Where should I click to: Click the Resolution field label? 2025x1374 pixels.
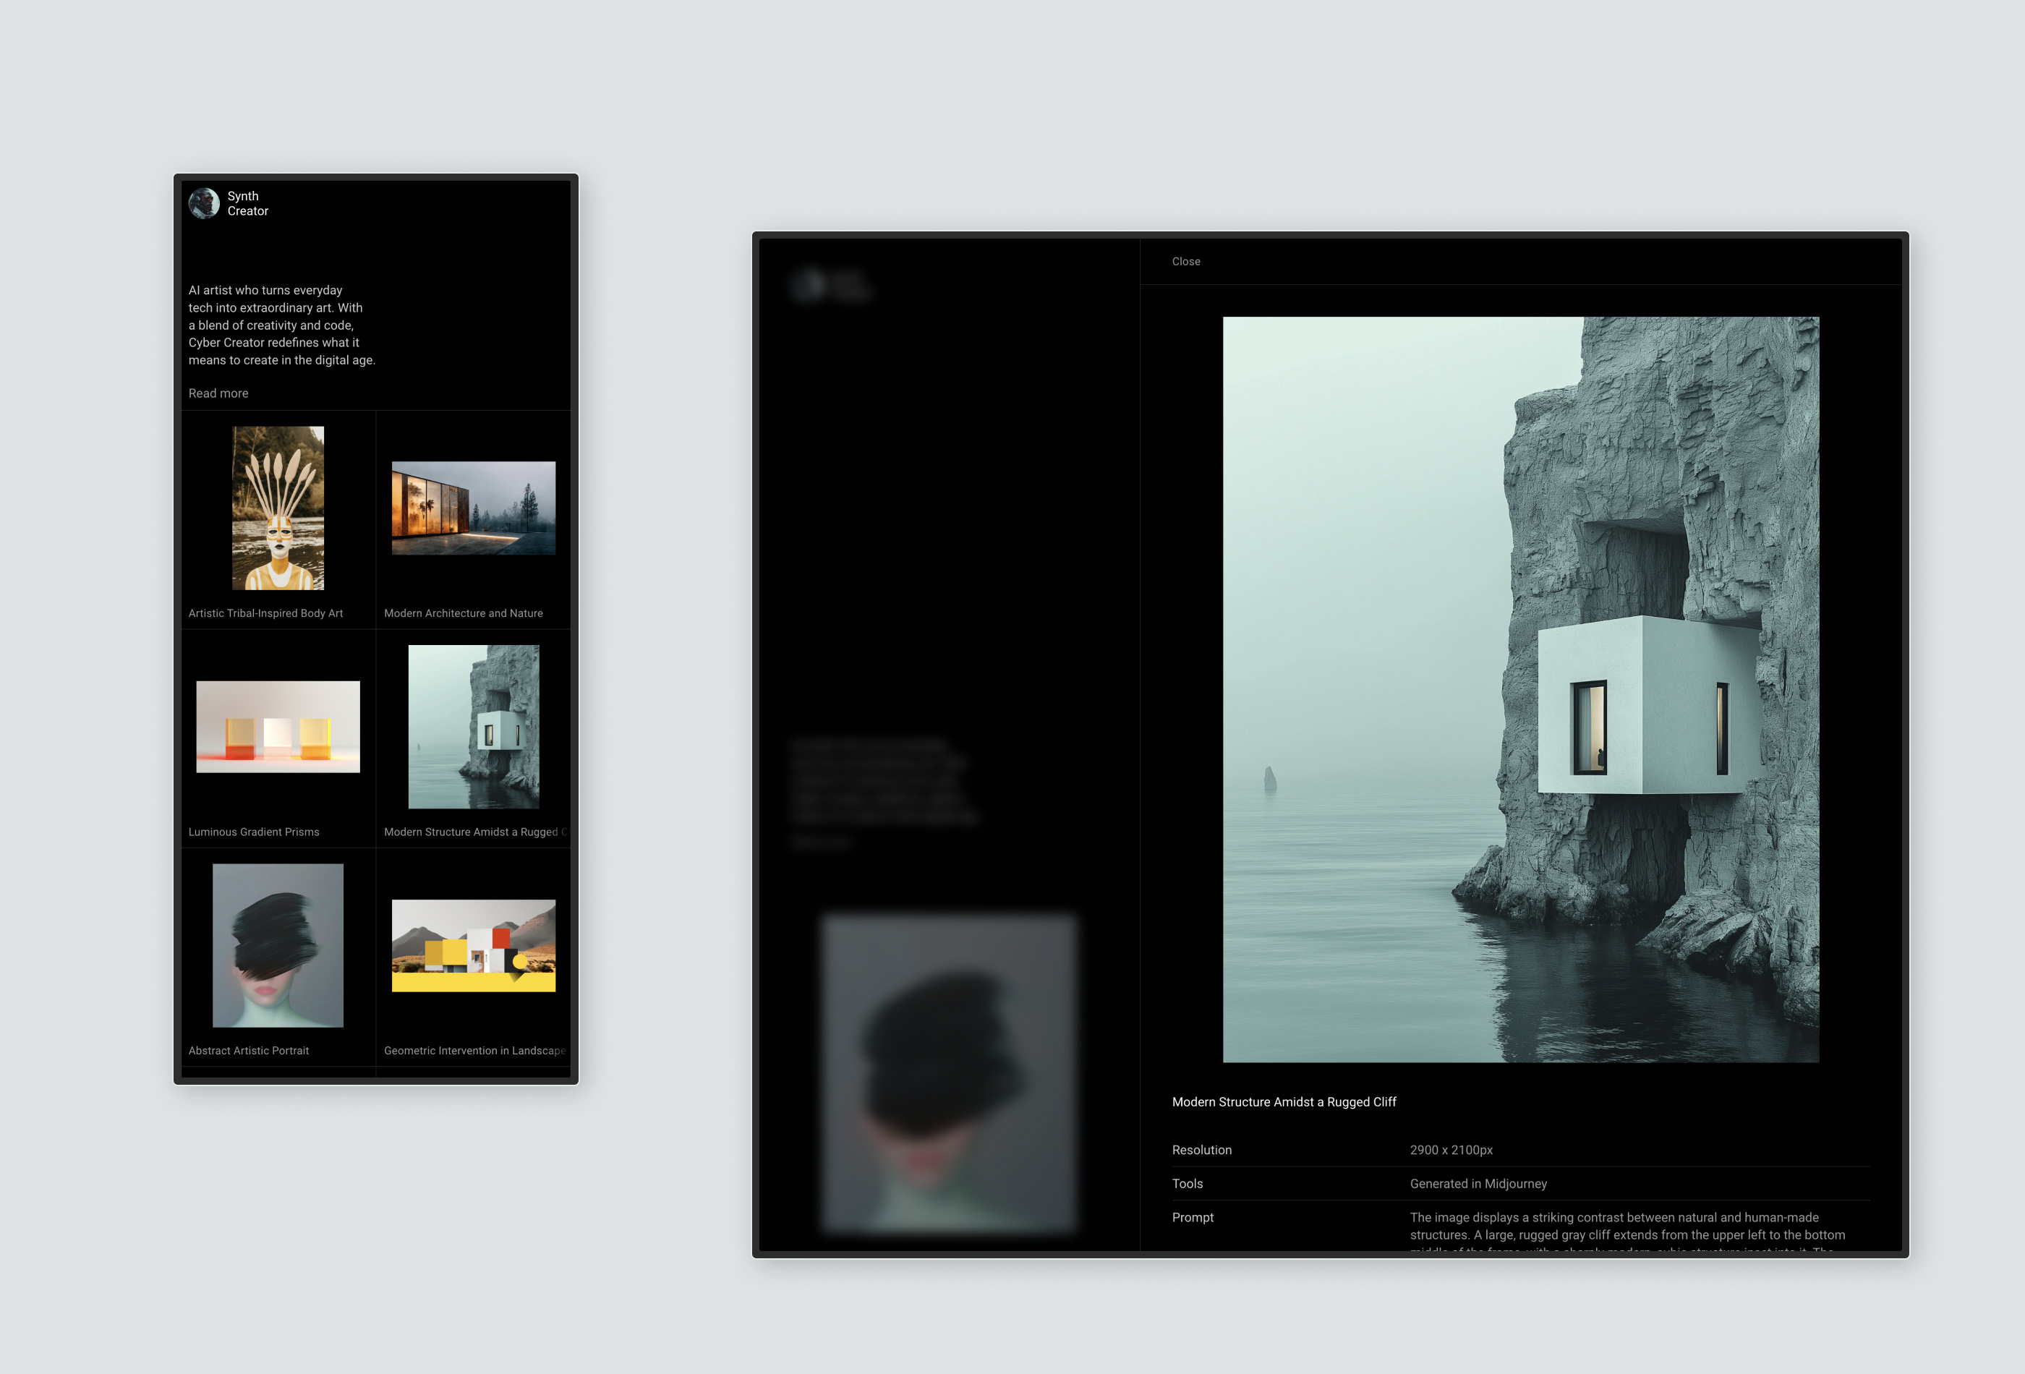coord(1201,1149)
